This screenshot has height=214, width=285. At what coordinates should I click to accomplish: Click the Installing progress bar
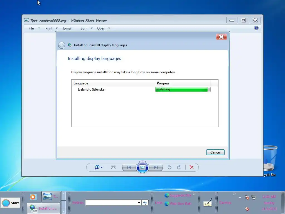(183, 89)
